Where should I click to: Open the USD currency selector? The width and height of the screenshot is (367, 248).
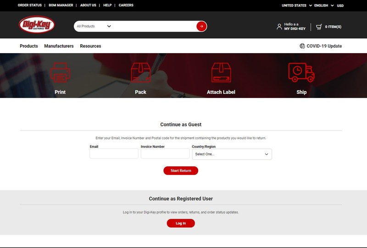(340, 5)
